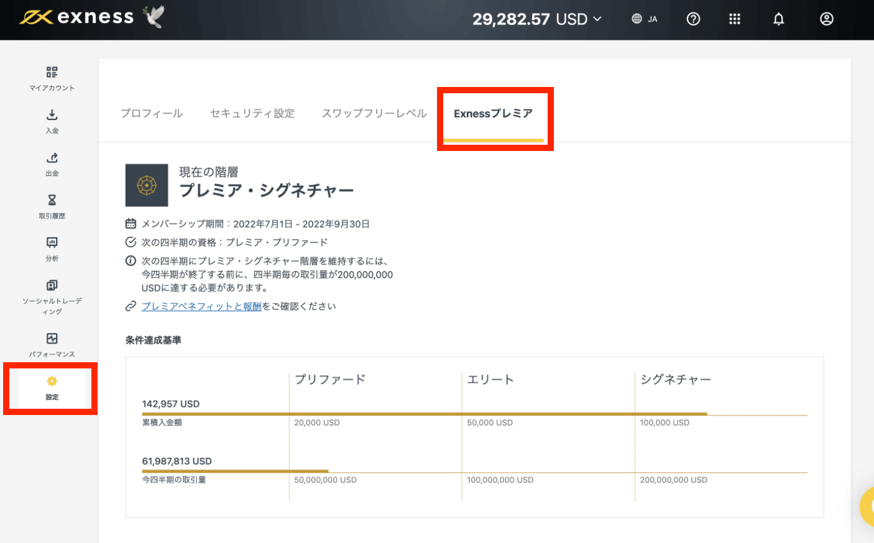Click the help question mark icon

[x=693, y=19]
